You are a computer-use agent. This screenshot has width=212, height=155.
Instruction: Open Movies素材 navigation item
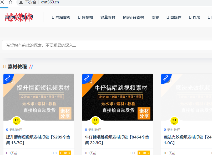point(133,17)
